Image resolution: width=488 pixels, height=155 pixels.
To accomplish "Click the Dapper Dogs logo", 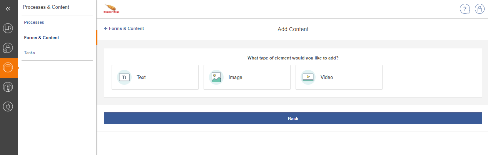I will (110, 9).
